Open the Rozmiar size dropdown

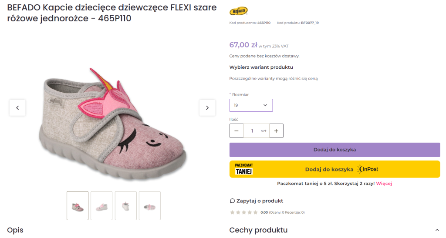pos(251,105)
